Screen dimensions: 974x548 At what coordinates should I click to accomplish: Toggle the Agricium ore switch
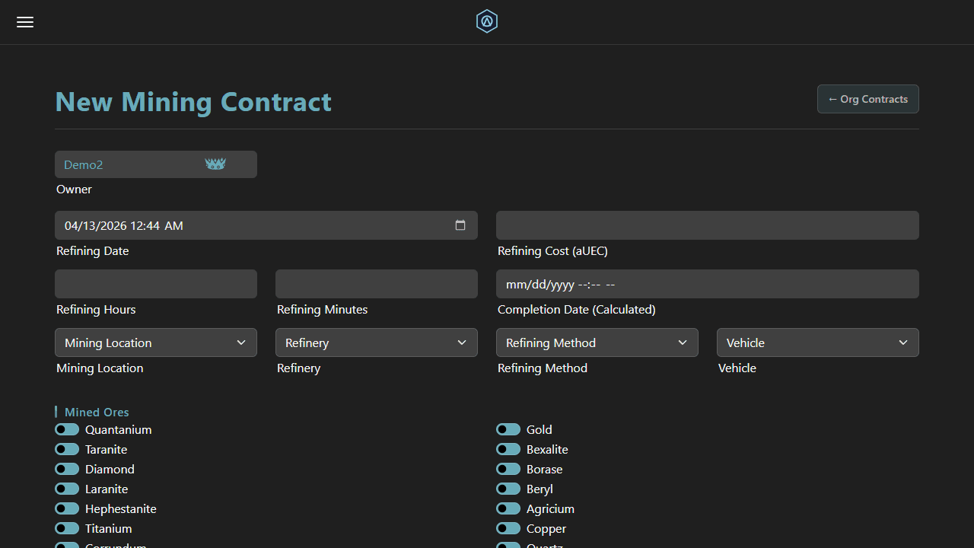(508, 508)
